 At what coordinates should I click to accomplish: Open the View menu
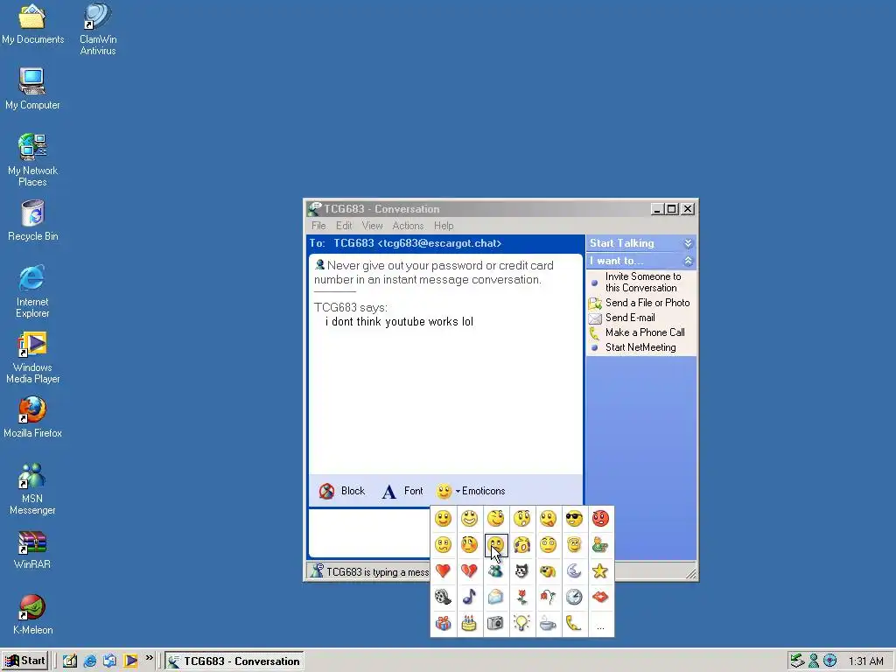(x=373, y=226)
